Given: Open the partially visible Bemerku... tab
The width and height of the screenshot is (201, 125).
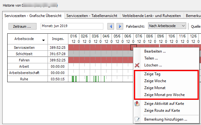Looking at the screenshot, I should pyautogui.click(x=192, y=16).
